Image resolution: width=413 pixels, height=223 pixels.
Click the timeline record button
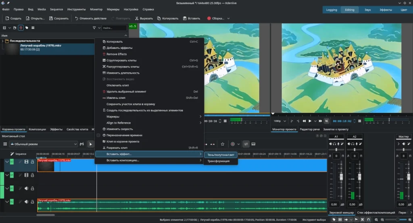click(233, 144)
